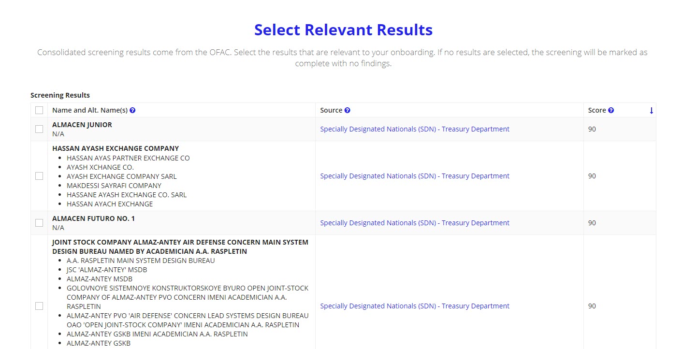Viewport: 697px width, 349px height.
Task: Click the score value 90 for ALMACEN JUNIOR
Action: point(592,129)
